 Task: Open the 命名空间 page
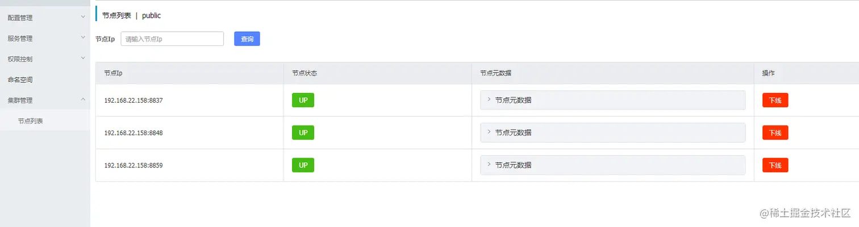click(20, 79)
